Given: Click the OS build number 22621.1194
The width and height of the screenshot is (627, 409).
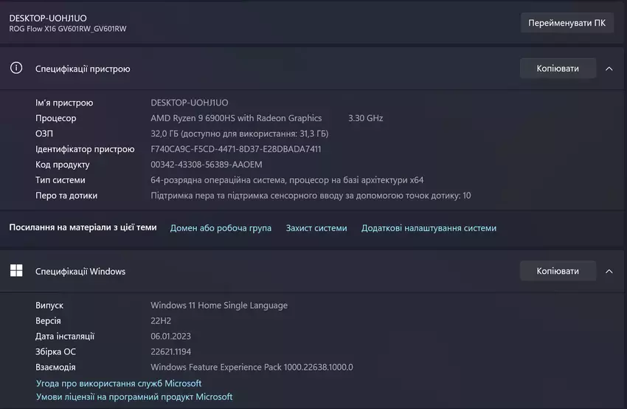Looking at the screenshot, I should coord(175,351).
